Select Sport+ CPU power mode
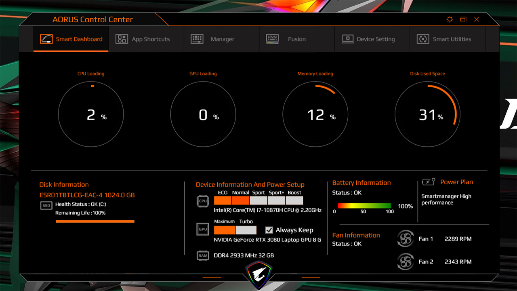 (276, 200)
